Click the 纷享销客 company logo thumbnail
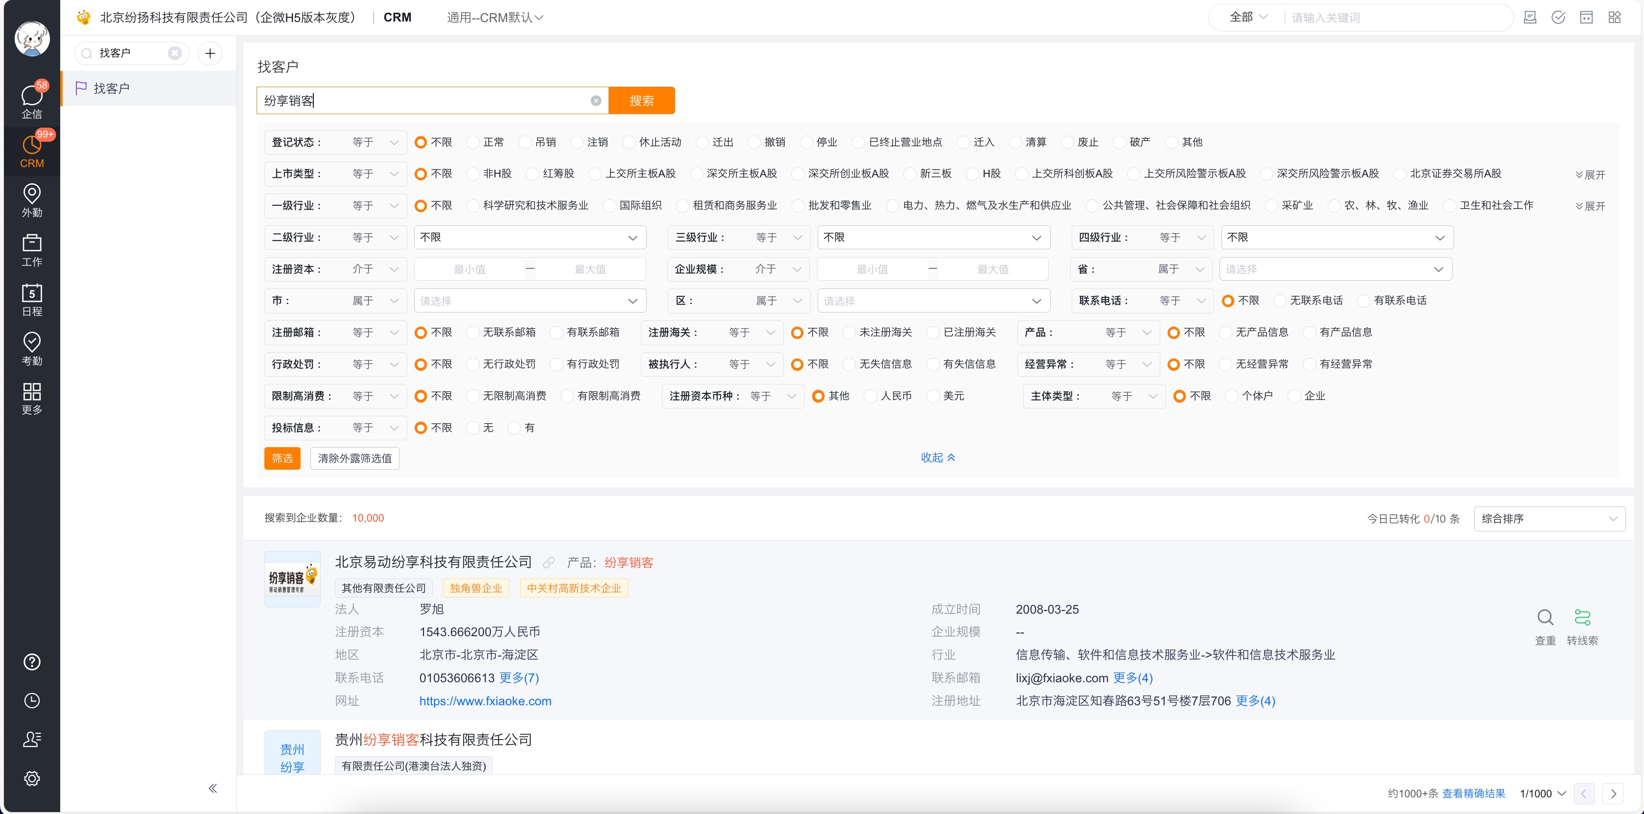Image resolution: width=1644 pixels, height=814 pixels. pos(292,578)
